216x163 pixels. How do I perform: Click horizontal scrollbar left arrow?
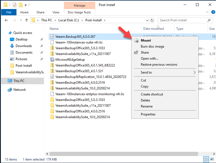(47, 154)
